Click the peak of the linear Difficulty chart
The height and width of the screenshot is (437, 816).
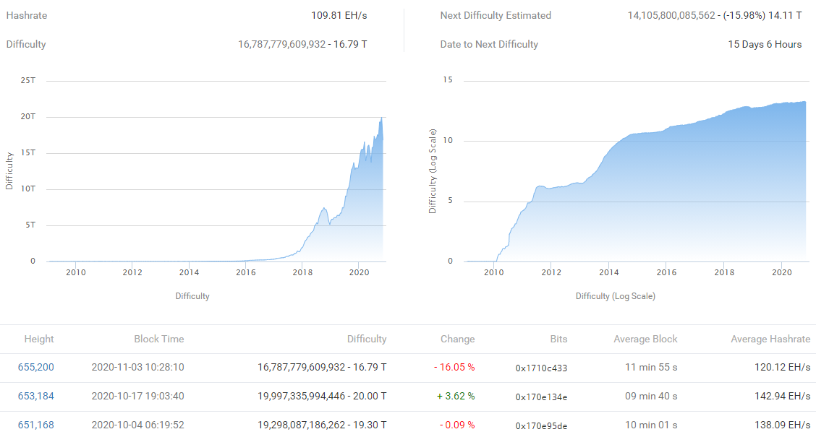pyautogui.click(x=381, y=119)
